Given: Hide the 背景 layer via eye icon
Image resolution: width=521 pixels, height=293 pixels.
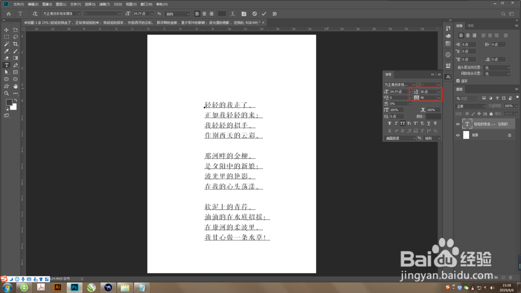Looking at the screenshot, I should [458, 135].
